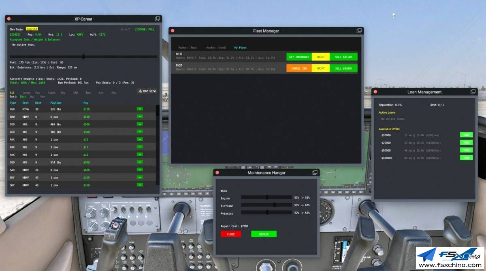Filter jobs by All
The image size is (486, 271).
point(12,93)
